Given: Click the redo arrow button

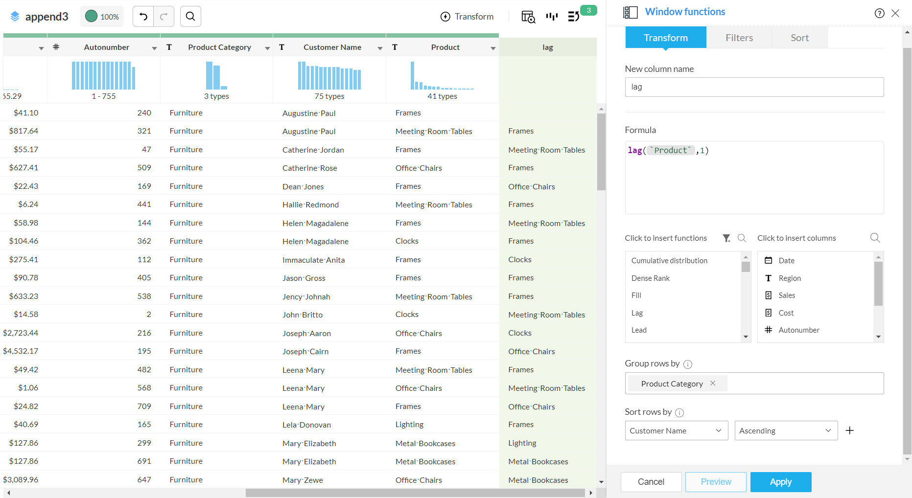Looking at the screenshot, I should coord(164,17).
